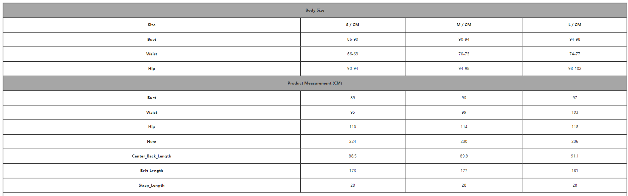This screenshot has width=628, height=196.
Task: Click the 70-73 waist value cell
Action: 464,54
